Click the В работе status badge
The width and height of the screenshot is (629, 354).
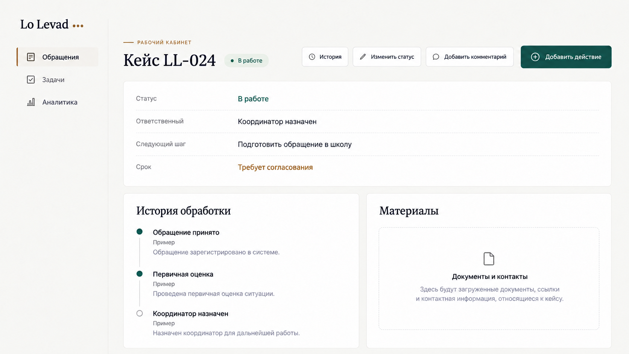coord(246,61)
